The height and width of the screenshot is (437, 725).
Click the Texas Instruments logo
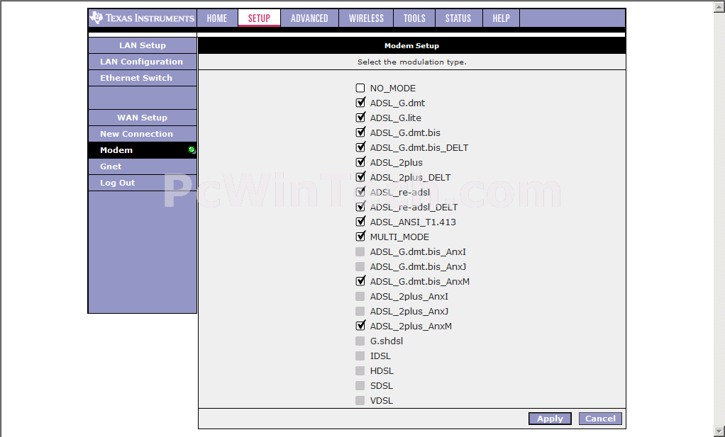(142, 18)
